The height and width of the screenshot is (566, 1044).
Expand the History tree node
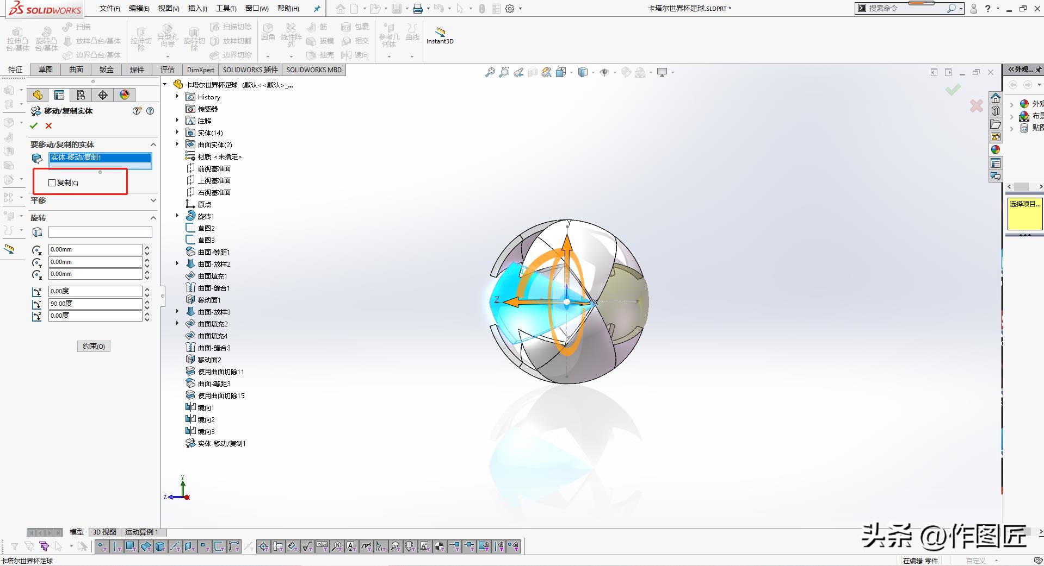[177, 97]
